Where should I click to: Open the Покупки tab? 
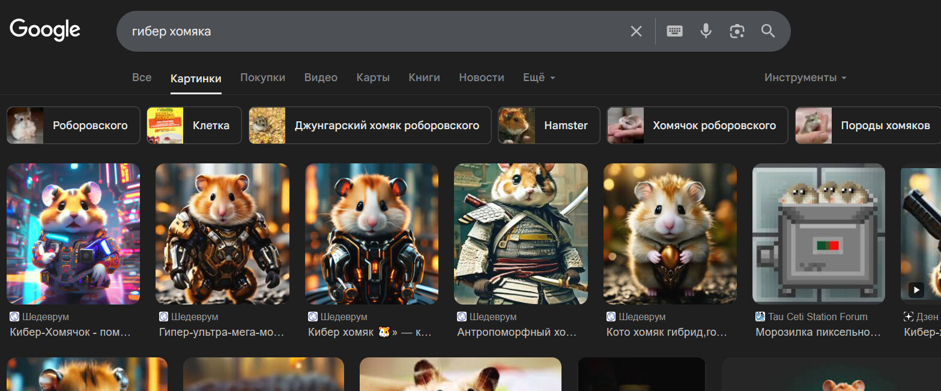point(262,77)
